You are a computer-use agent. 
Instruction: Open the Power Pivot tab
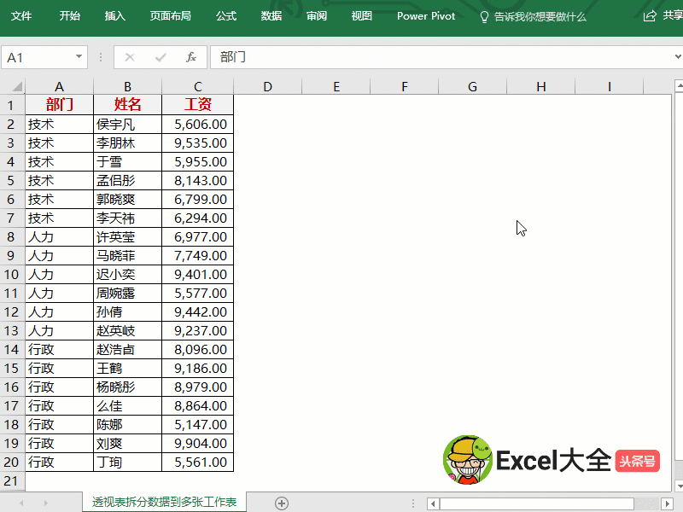click(426, 16)
